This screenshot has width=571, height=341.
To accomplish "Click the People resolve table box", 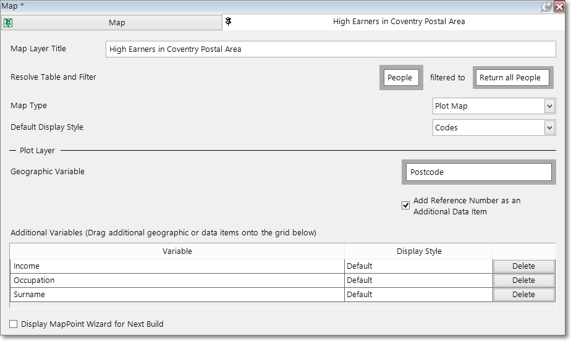I will (400, 78).
